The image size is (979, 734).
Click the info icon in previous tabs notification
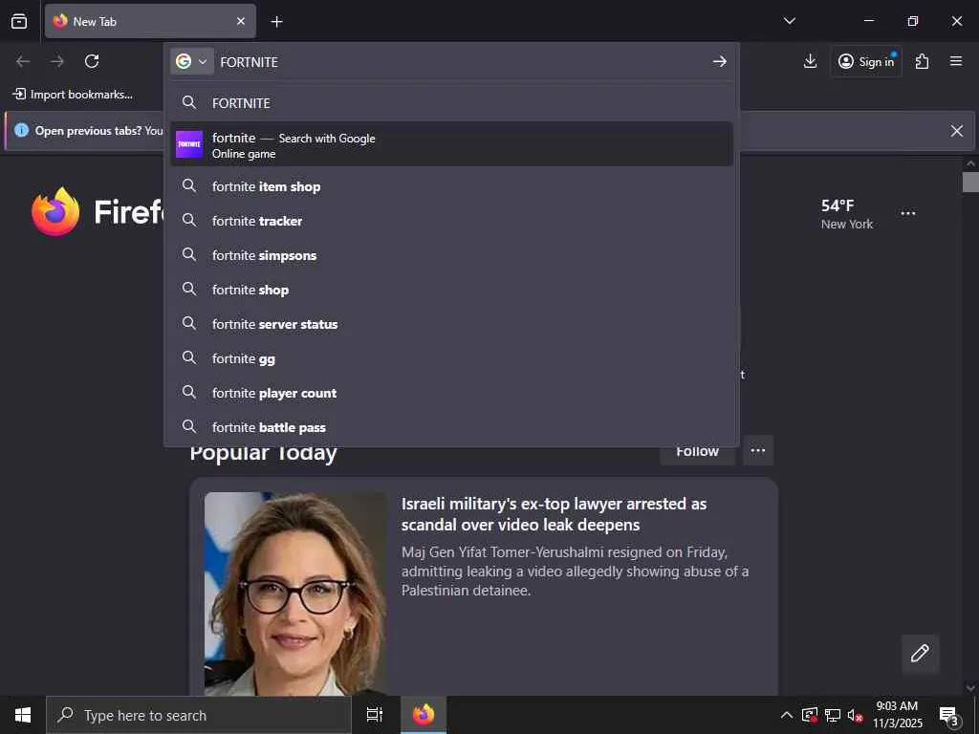[x=21, y=130]
